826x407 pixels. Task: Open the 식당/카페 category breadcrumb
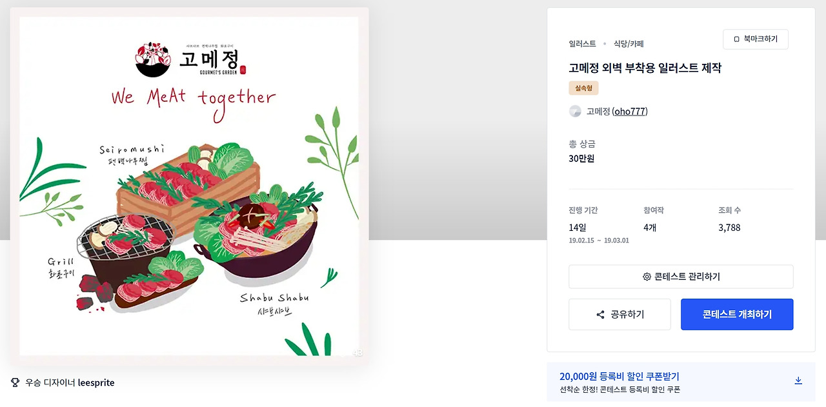point(629,44)
